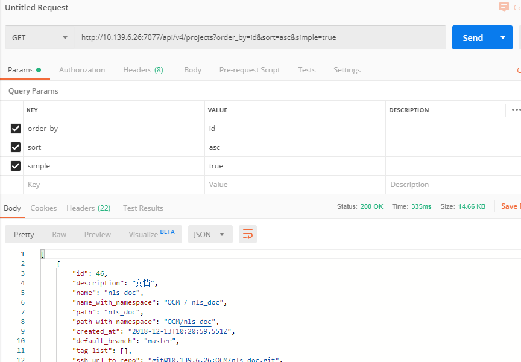521x362 pixels.
Task: Open the Headers (8) request tab
Action: (x=143, y=70)
